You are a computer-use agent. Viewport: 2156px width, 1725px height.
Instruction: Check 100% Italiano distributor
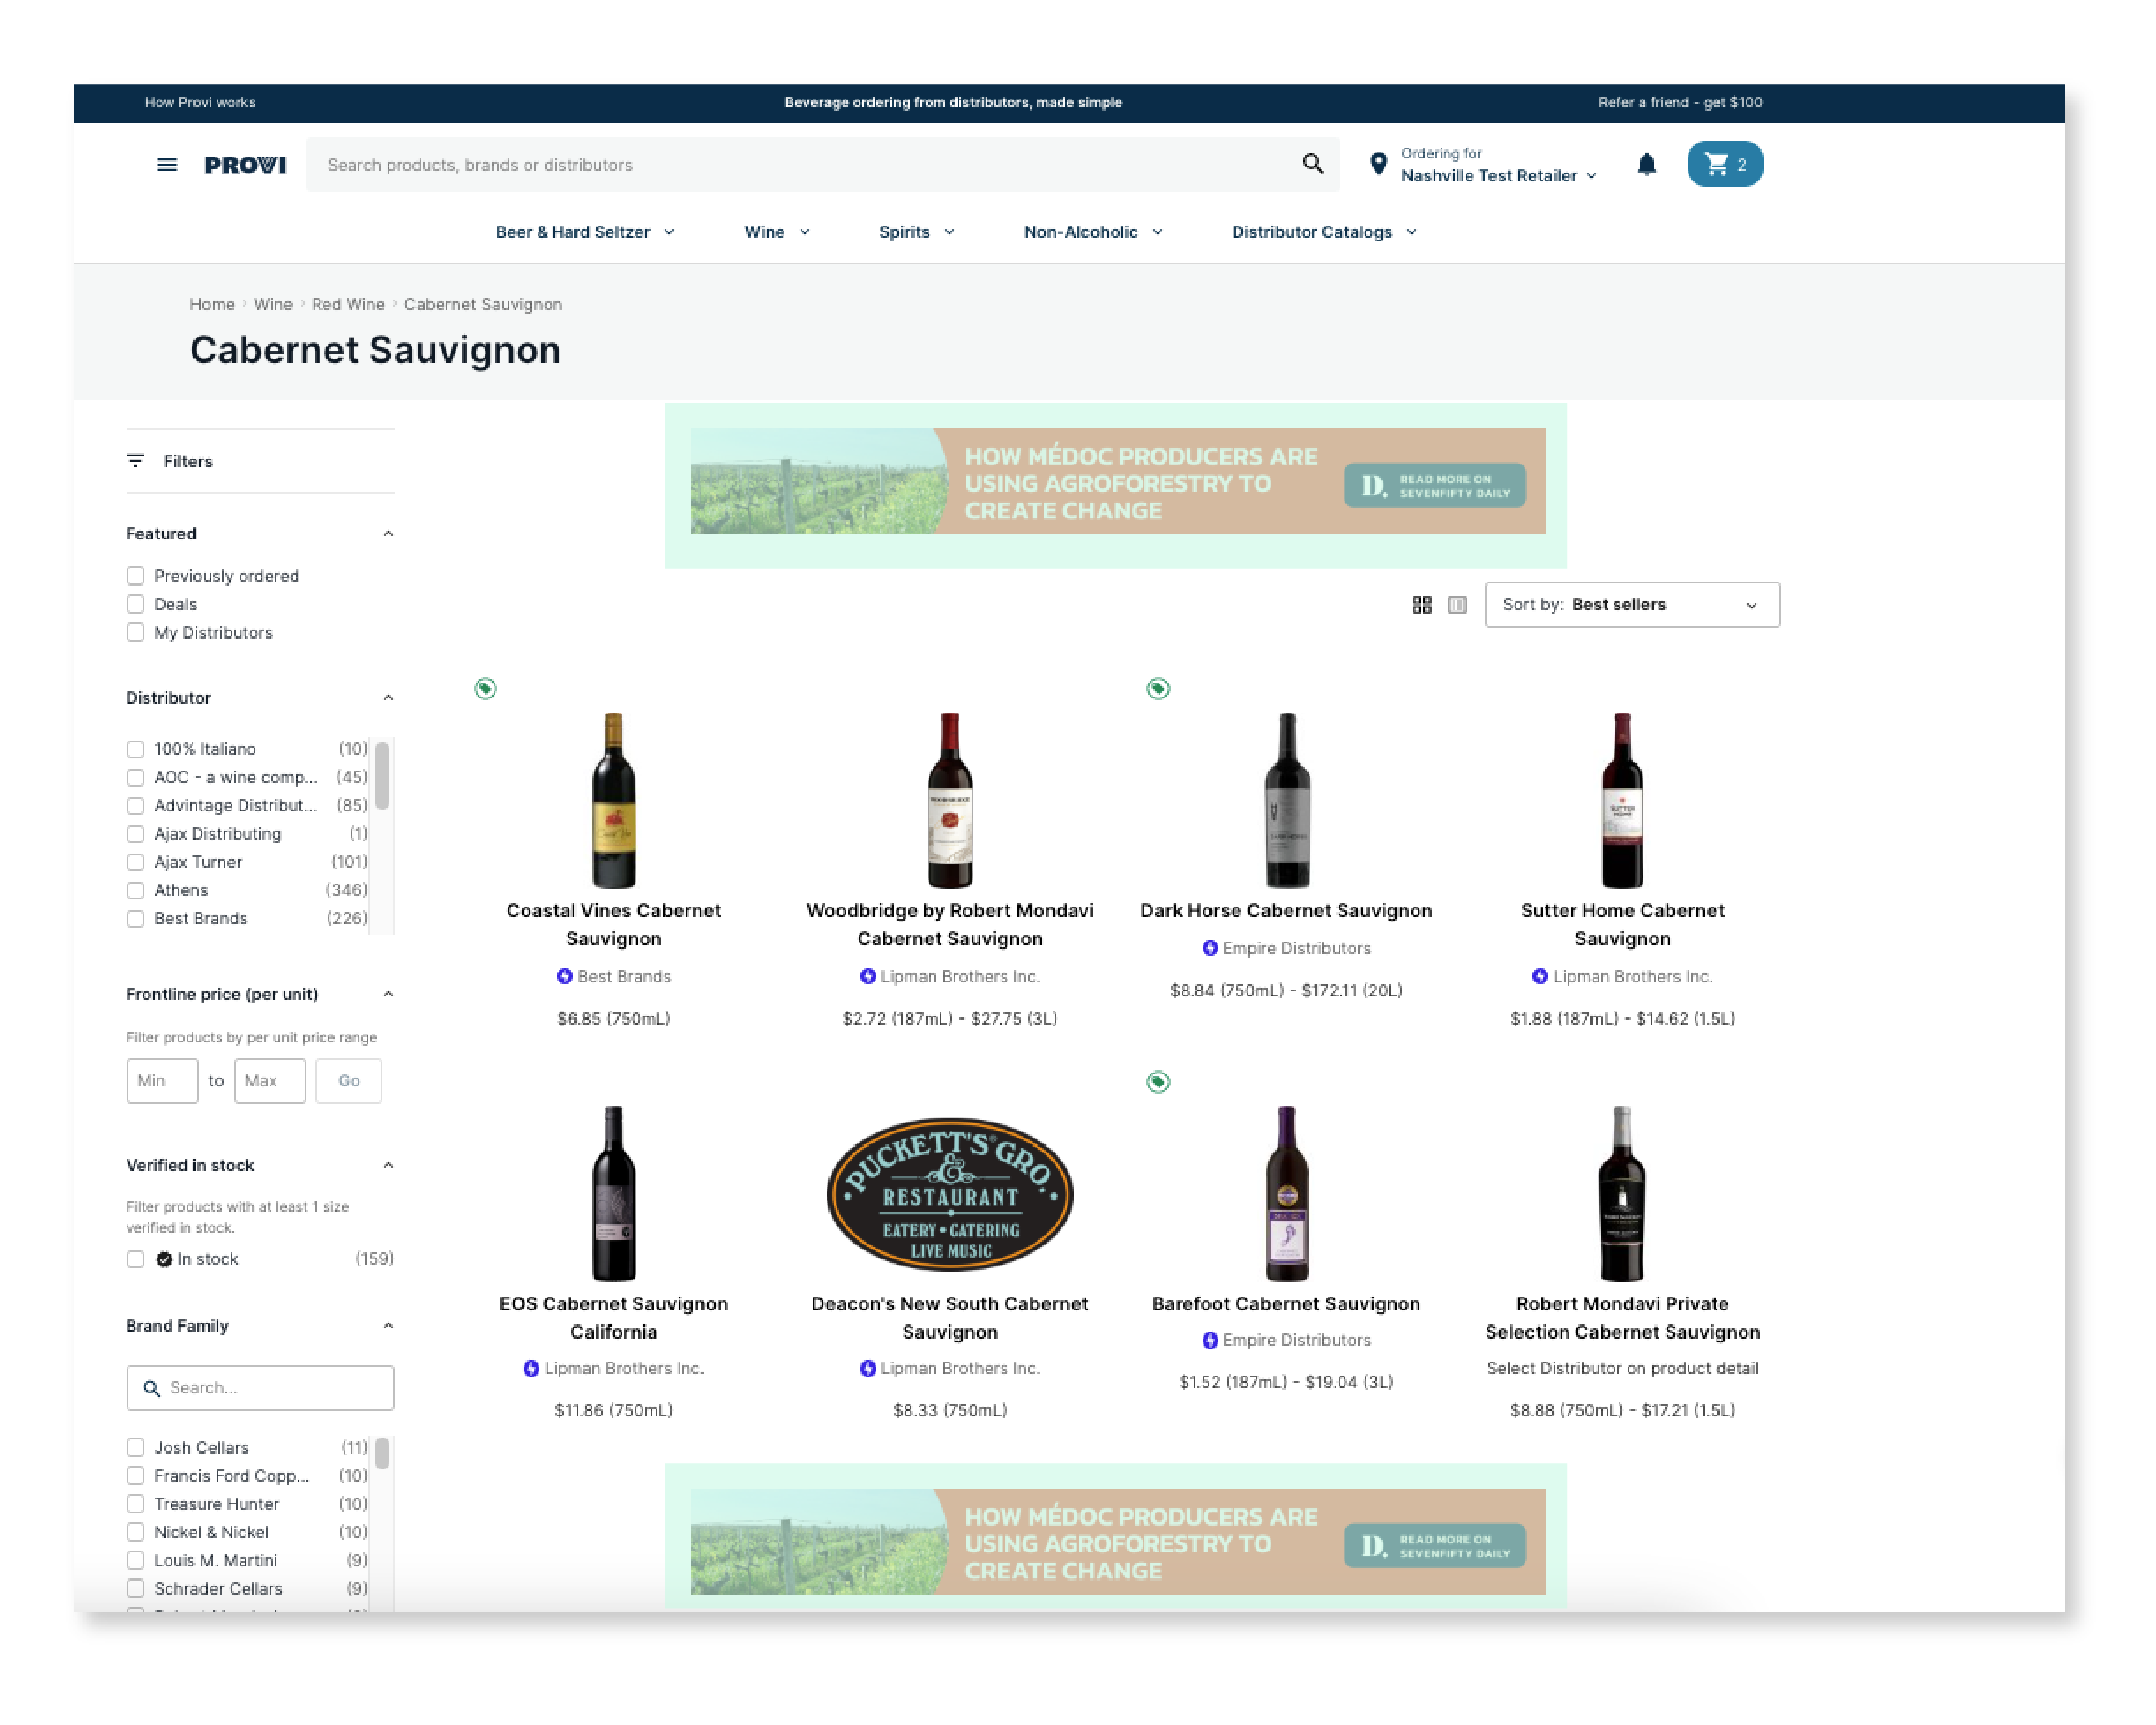coord(135,749)
